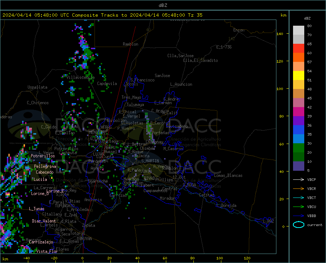Click the orange VBCR arrow legend icon

tap(298, 189)
